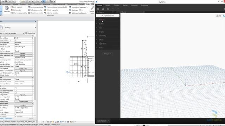Click the Save icon in Revit quick access toolbar
This screenshot has width=225, height=126.
coord(6,1)
